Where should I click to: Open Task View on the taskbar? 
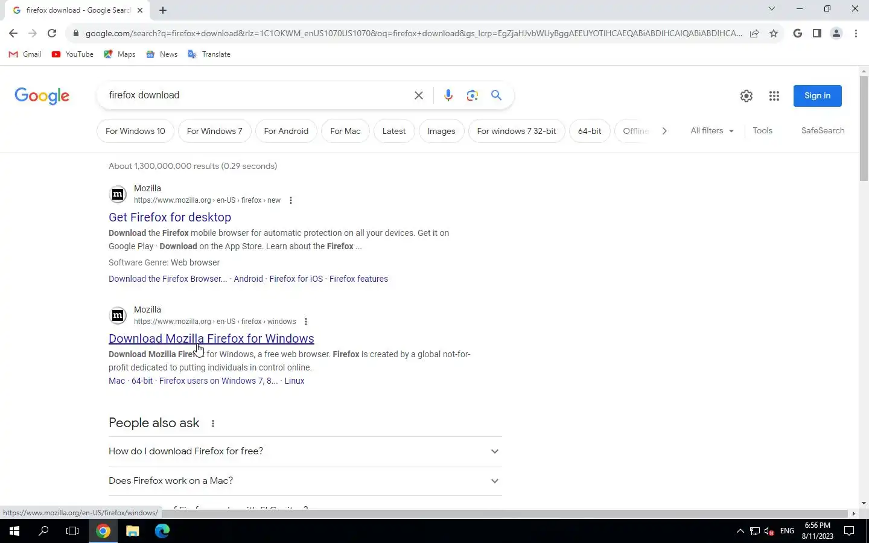(72, 531)
